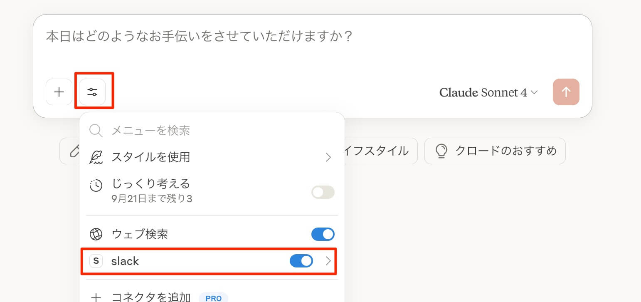
Task: Enable the じっくり考える toggle
Action: [323, 192]
